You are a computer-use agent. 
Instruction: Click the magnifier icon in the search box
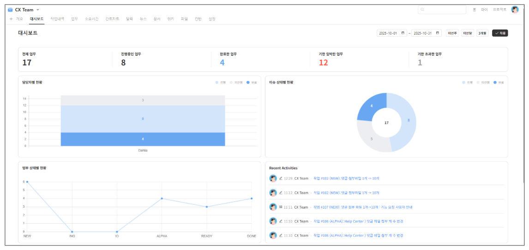pos(422,10)
